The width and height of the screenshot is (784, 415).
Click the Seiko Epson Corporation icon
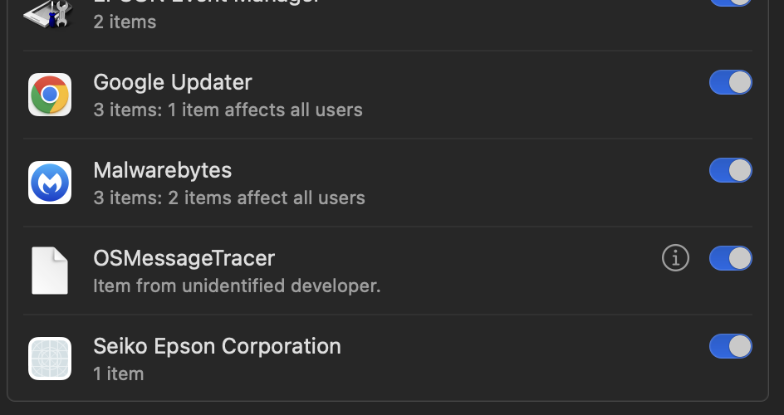click(x=50, y=359)
